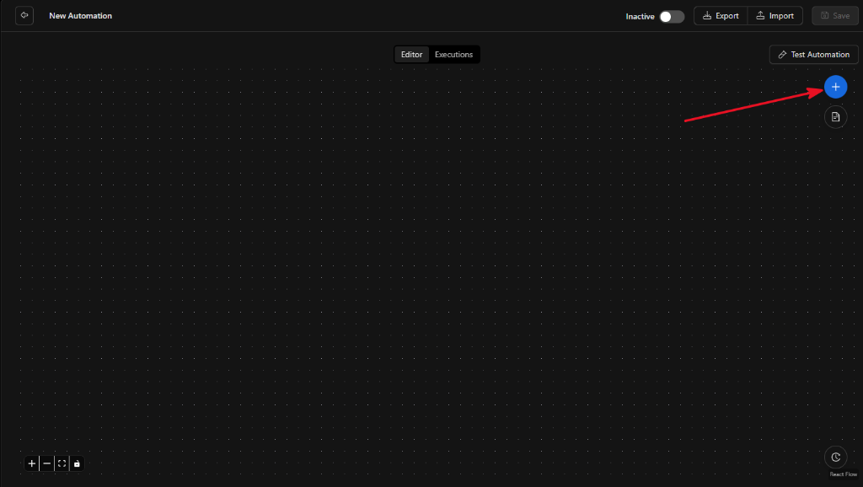This screenshot has width=863, height=487.
Task: Export the automation
Action: point(721,16)
